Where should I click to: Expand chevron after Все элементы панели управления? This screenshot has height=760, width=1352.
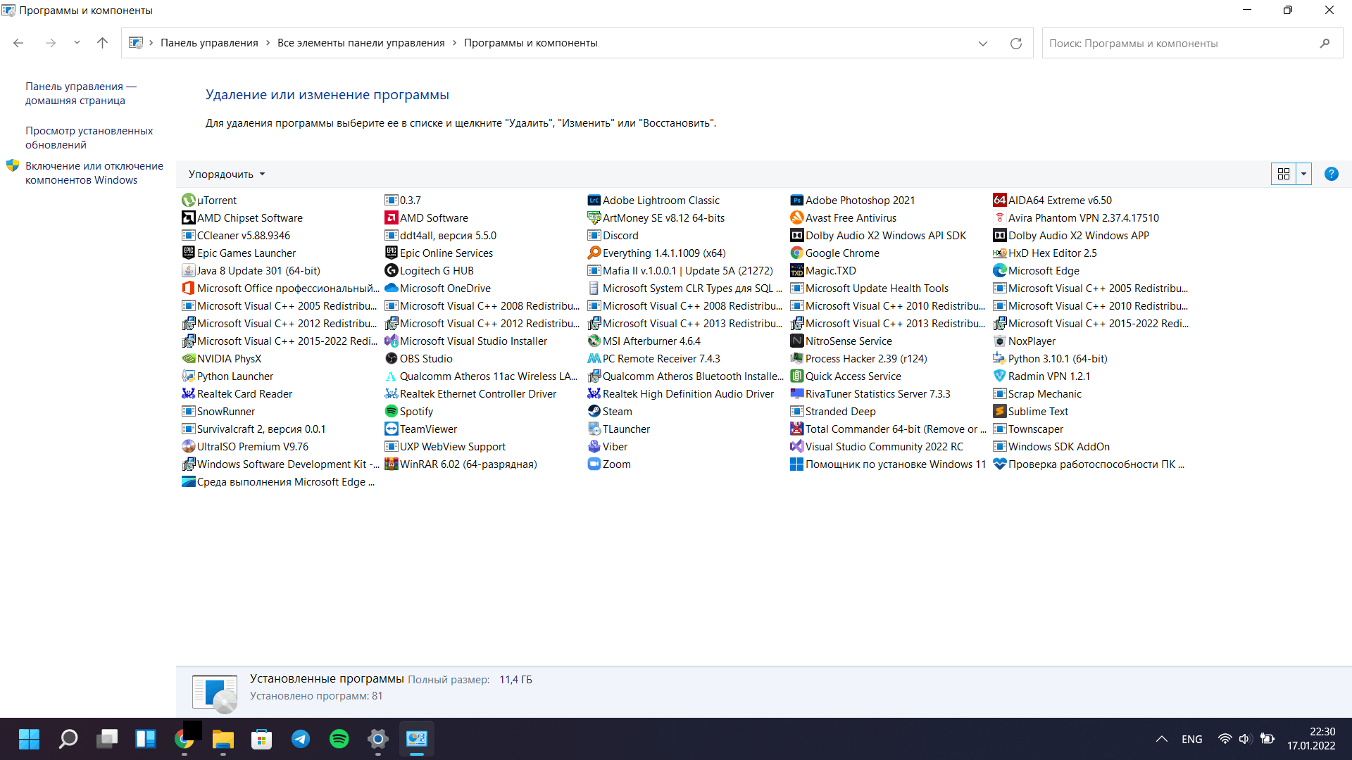(x=454, y=43)
